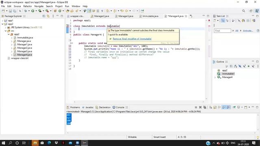This screenshot has height=146, width=260.
Task: Open the Navigate menu
Action: (x=39, y=6)
